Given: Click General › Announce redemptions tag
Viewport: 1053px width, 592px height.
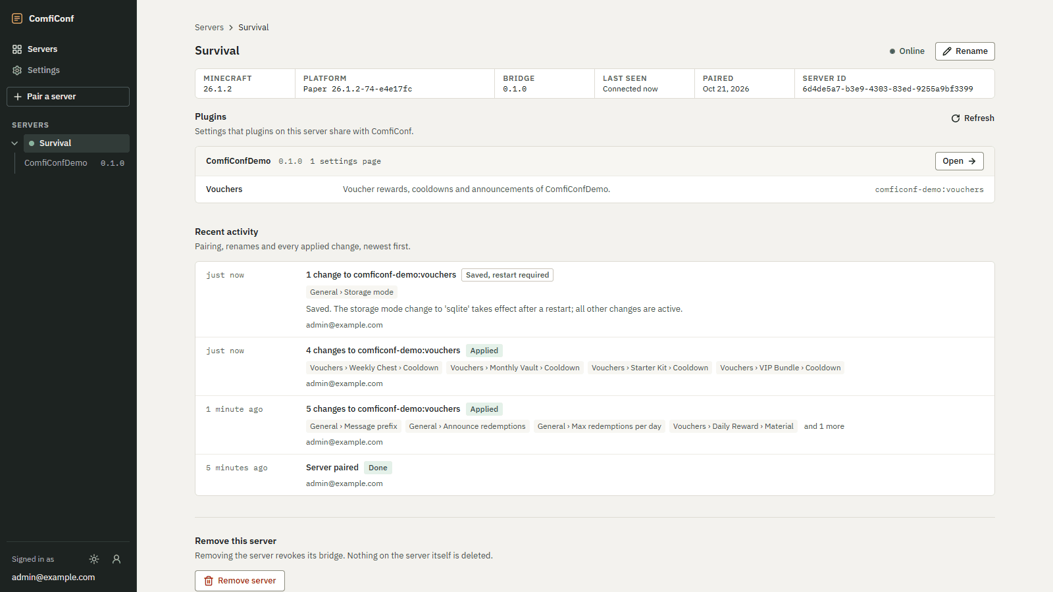Looking at the screenshot, I should tap(467, 426).
